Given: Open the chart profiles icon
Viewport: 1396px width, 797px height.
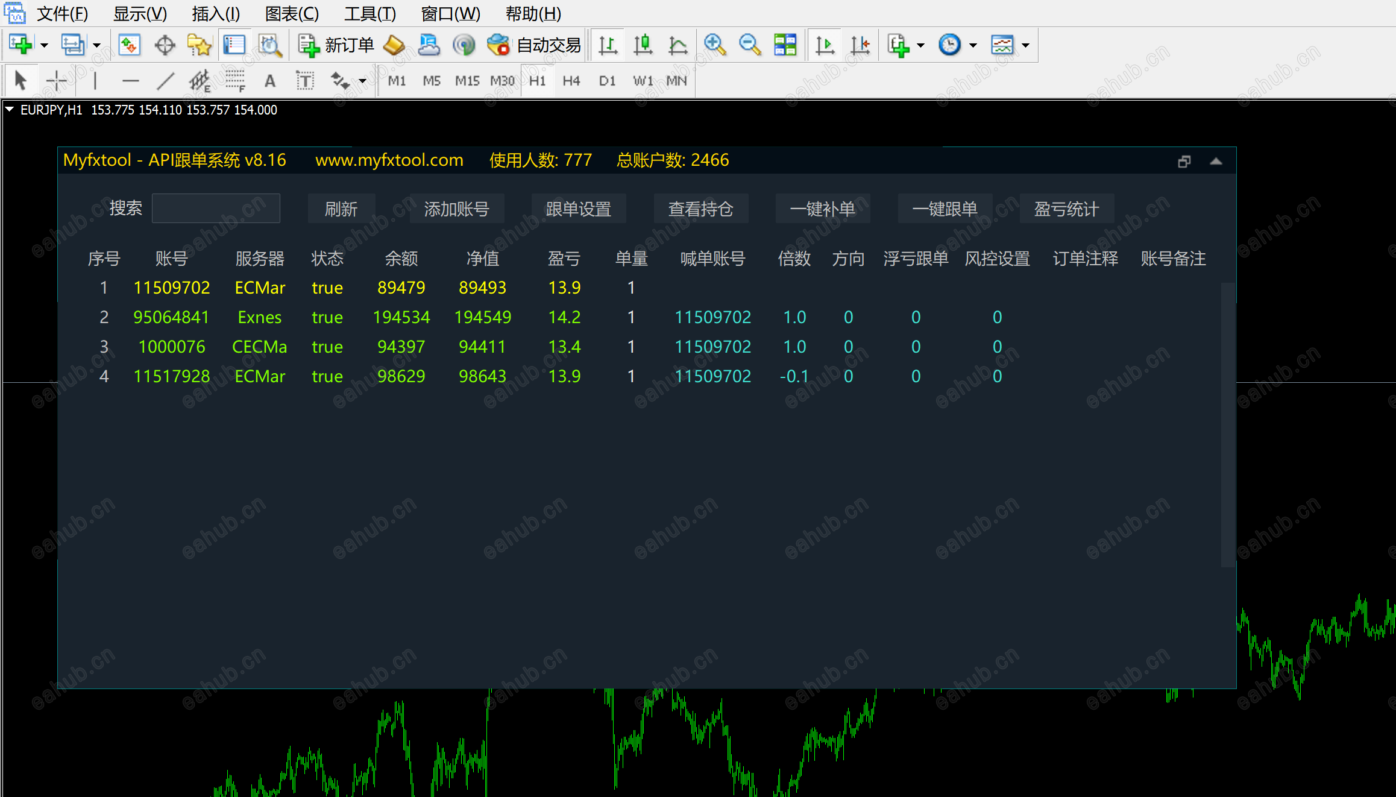Looking at the screenshot, I should tap(73, 45).
